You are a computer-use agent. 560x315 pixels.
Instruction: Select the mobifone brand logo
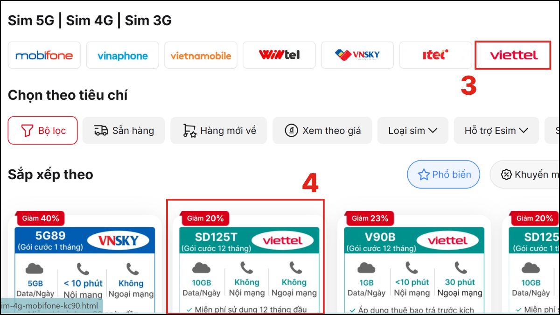44,55
